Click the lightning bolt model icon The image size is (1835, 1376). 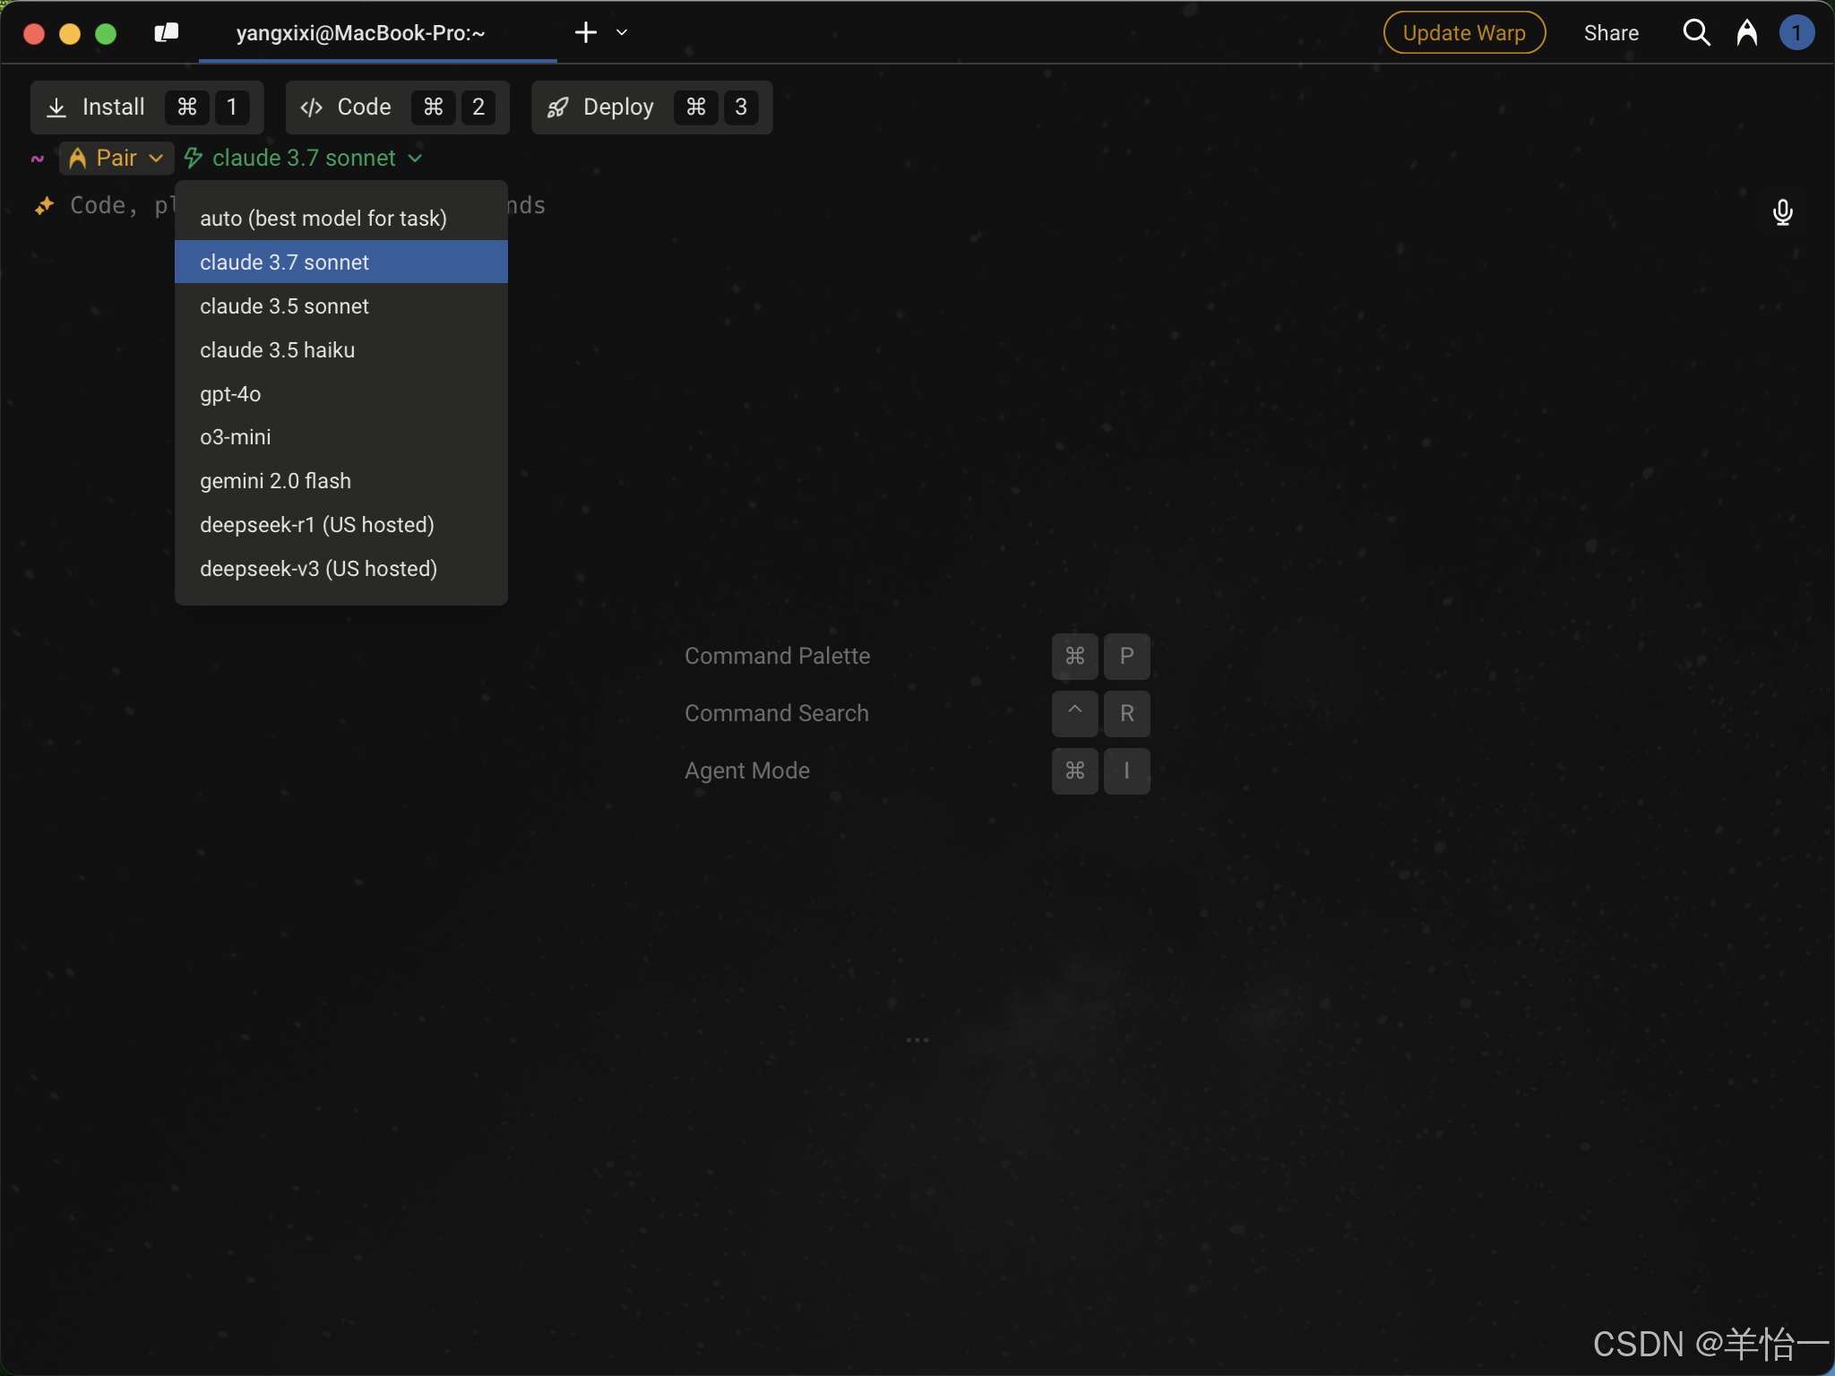(193, 159)
